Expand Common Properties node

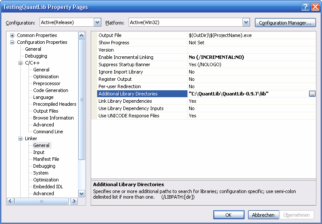[12, 35]
